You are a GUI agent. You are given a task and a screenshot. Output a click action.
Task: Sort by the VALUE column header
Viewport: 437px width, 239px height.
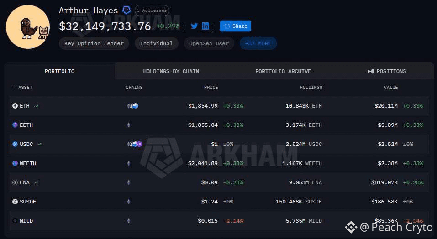(x=391, y=88)
